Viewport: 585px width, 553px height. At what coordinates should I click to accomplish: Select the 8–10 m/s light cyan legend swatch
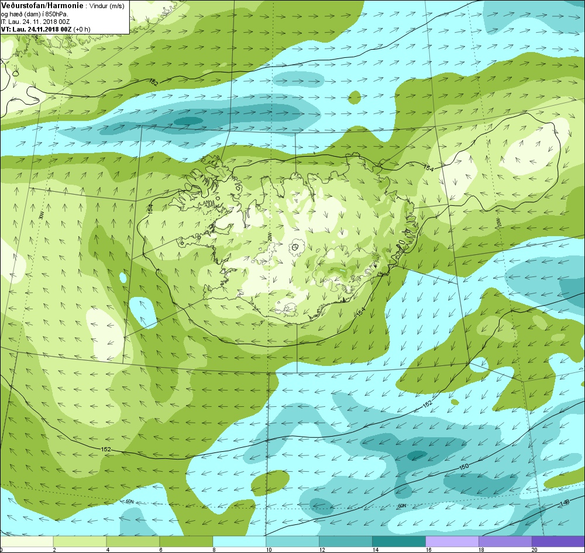pos(239,541)
